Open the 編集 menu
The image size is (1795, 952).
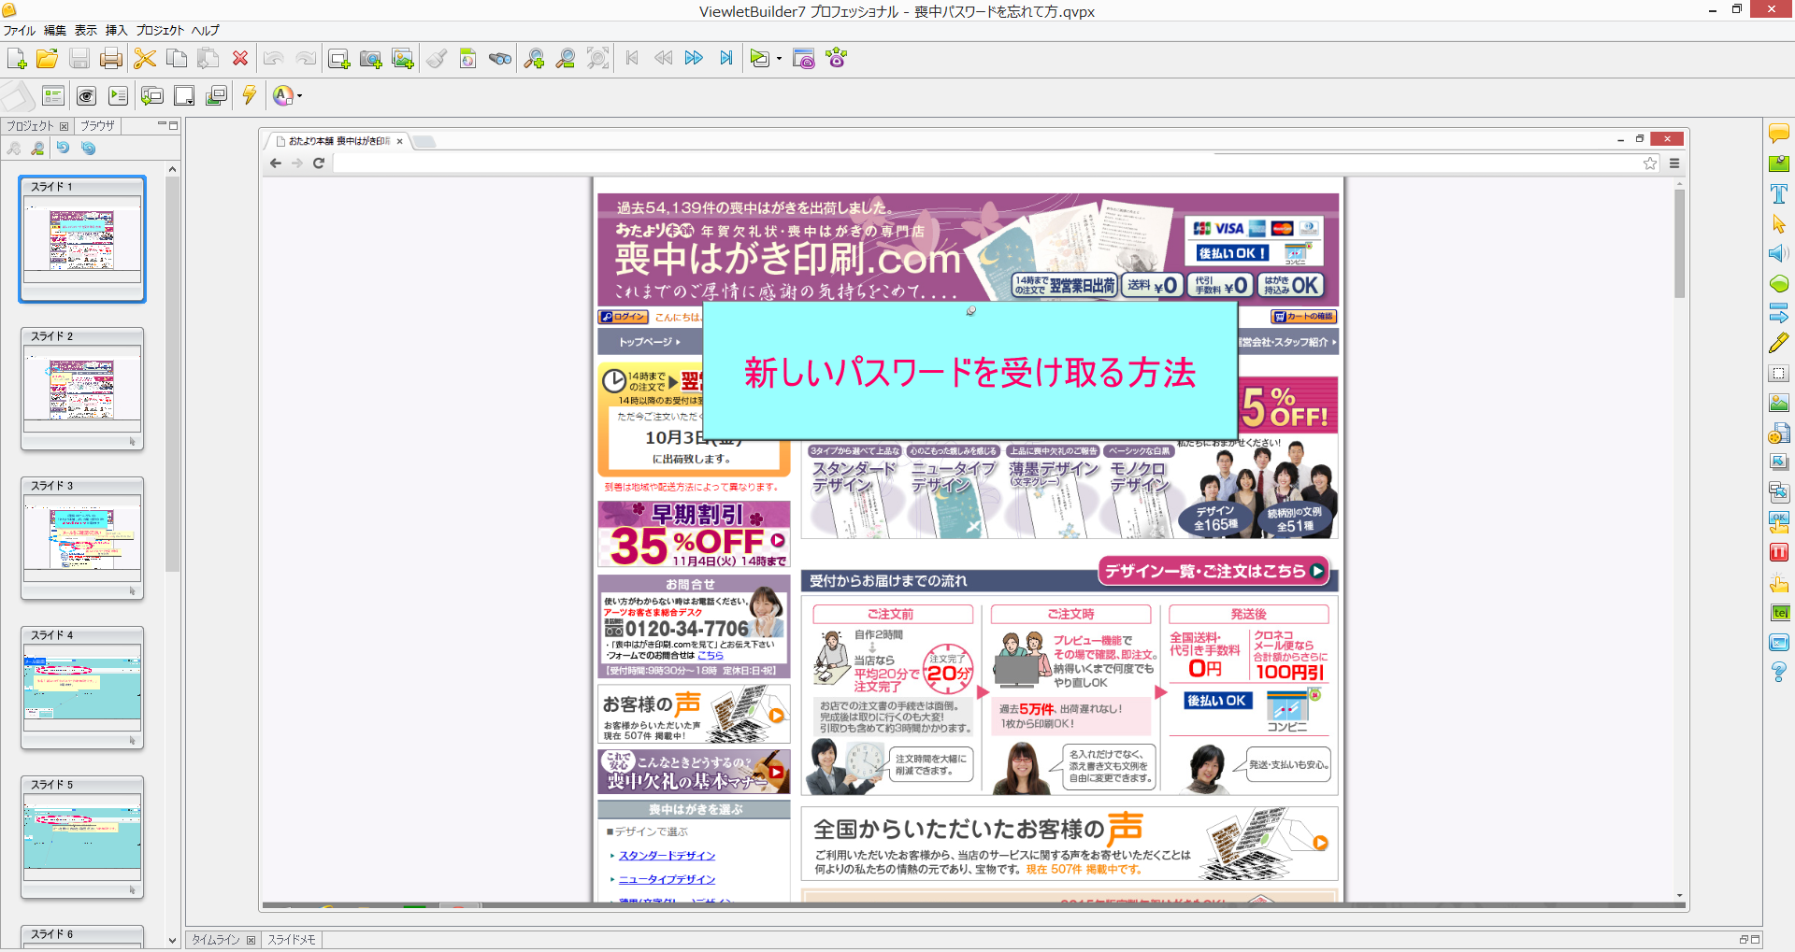click(55, 30)
